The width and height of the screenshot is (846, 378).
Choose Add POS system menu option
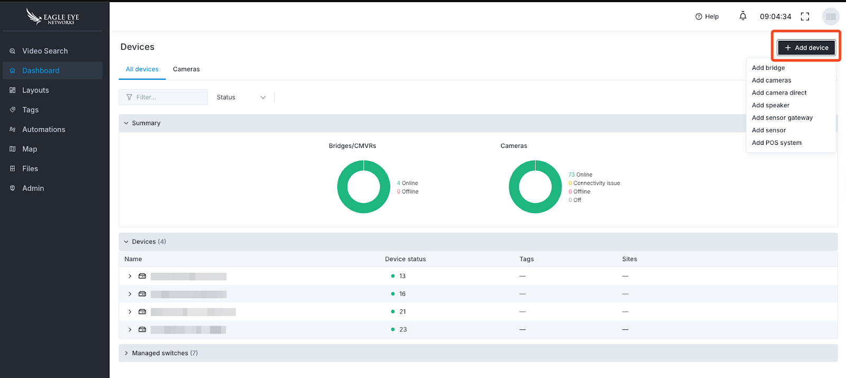pos(776,143)
